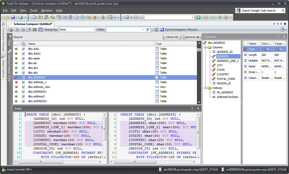Click the Name column header in Objects
Image resolution: width=289 pixels, height=174 pixels.
[91, 44]
